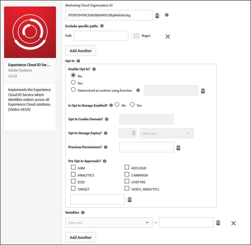This screenshot has height=245, width=251.
Task: Show Previous Permissions info tooltip
Action: tap(105, 147)
